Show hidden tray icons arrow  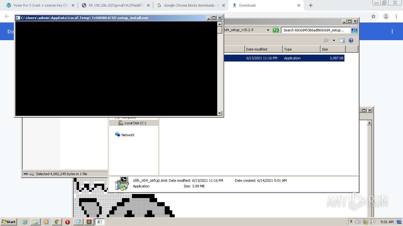coord(351,222)
